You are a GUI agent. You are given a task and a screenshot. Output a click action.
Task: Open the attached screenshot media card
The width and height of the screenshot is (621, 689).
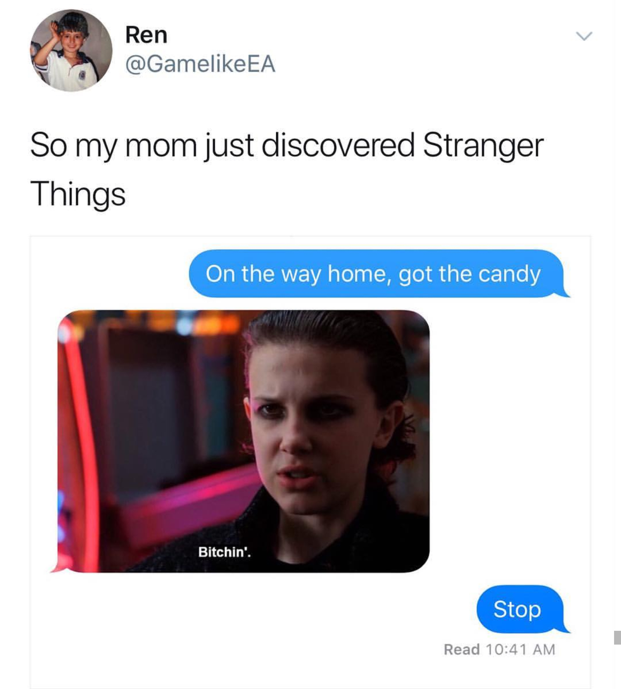click(310, 462)
